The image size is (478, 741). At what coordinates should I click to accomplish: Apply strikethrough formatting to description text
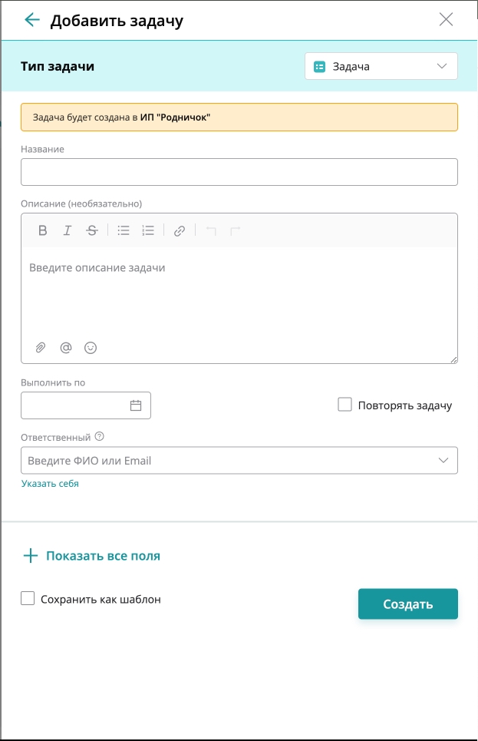tap(91, 230)
